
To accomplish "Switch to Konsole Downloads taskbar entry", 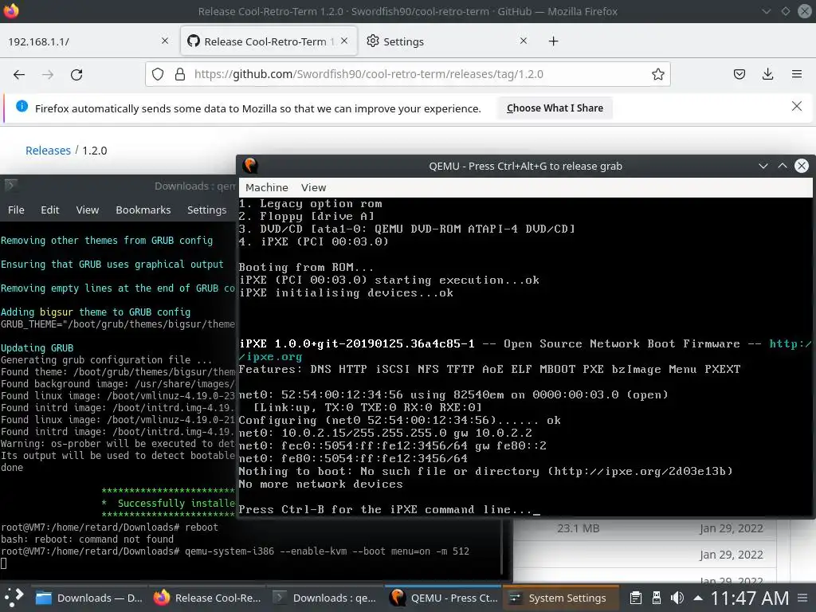I will (x=325, y=598).
